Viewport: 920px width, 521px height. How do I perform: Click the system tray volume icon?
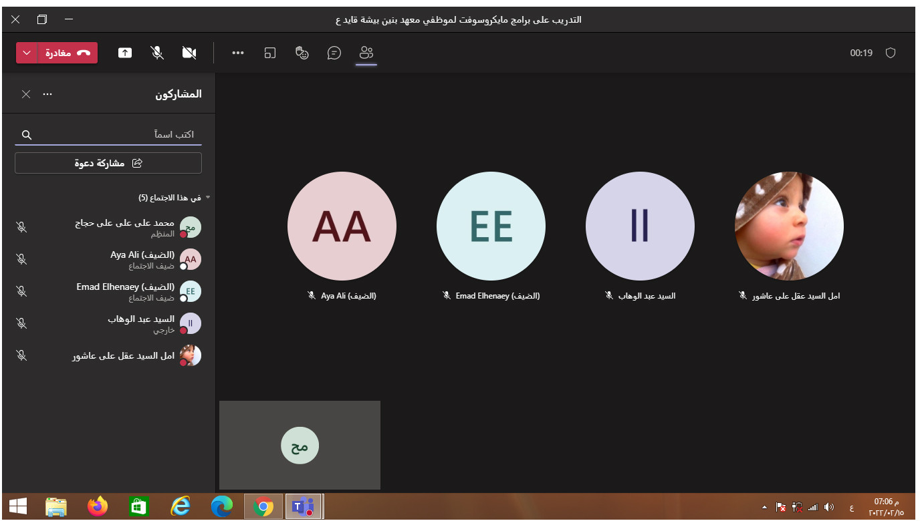tap(829, 508)
